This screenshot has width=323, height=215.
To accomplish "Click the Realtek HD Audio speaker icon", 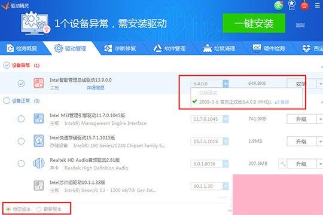I will [x=39, y=164].
